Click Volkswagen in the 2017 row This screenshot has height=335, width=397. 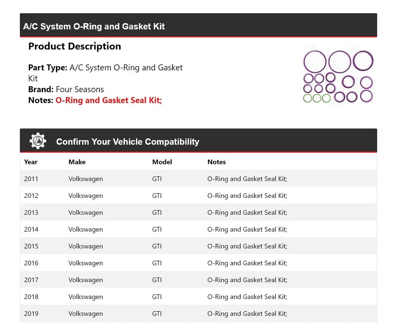click(86, 280)
